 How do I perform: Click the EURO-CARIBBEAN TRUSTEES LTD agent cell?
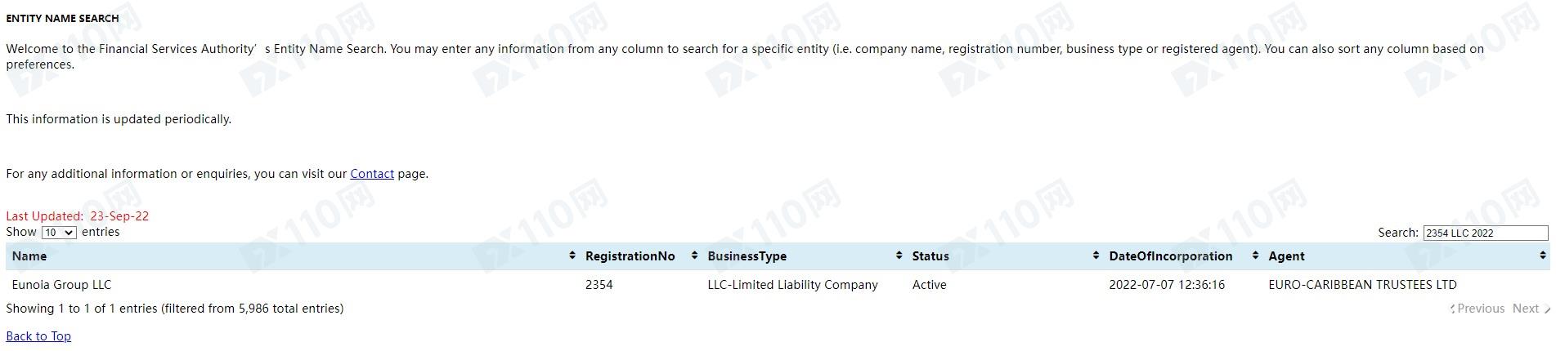click(1362, 285)
